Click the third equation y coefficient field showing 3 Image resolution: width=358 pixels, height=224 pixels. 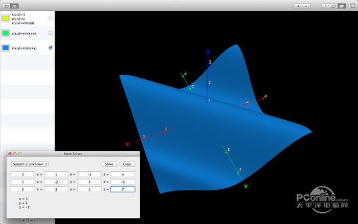click(56, 189)
